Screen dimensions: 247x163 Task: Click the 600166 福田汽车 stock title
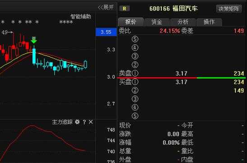(173, 9)
